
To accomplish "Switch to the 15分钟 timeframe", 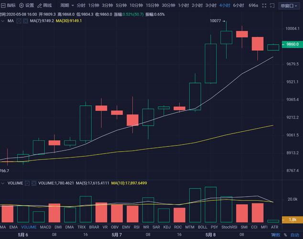I will tap(152, 5).
